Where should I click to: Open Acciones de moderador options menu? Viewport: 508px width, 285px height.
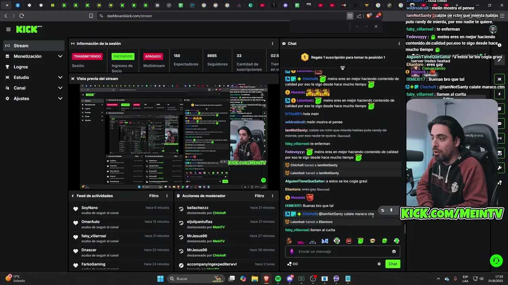[x=272, y=196]
